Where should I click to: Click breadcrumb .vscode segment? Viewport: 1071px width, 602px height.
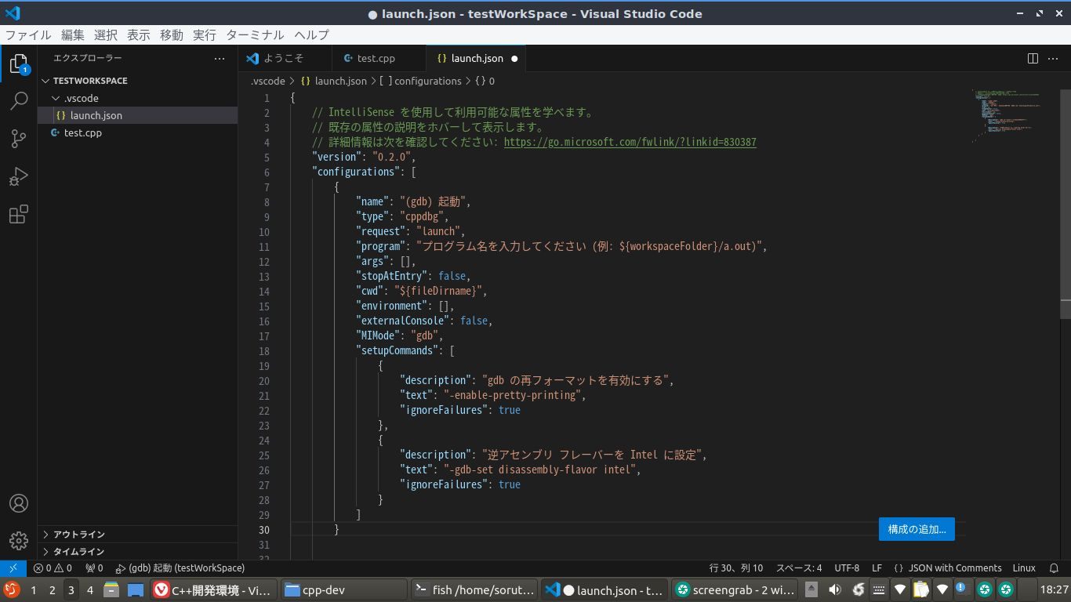[267, 81]
